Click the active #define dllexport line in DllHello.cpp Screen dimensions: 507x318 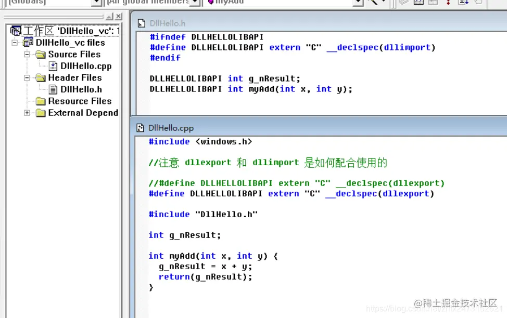click(x=291, y=194)
